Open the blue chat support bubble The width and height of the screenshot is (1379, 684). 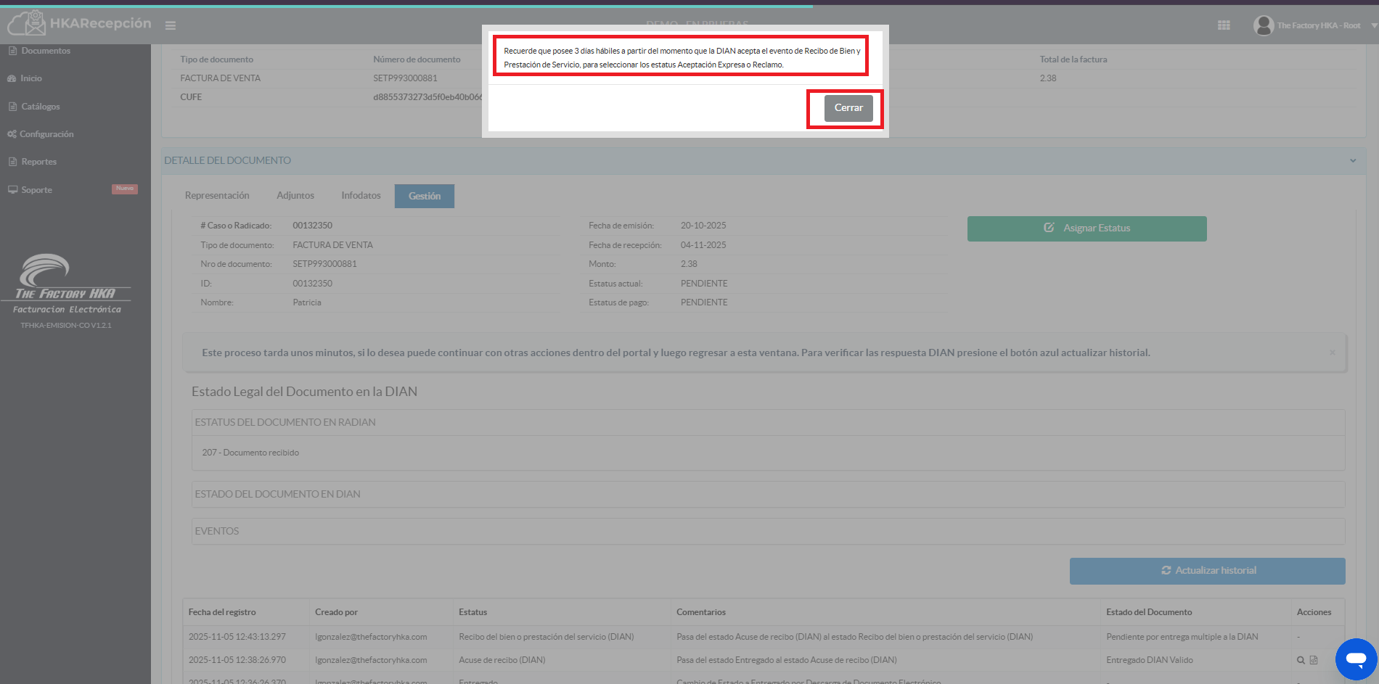(x=1355, y=659)
